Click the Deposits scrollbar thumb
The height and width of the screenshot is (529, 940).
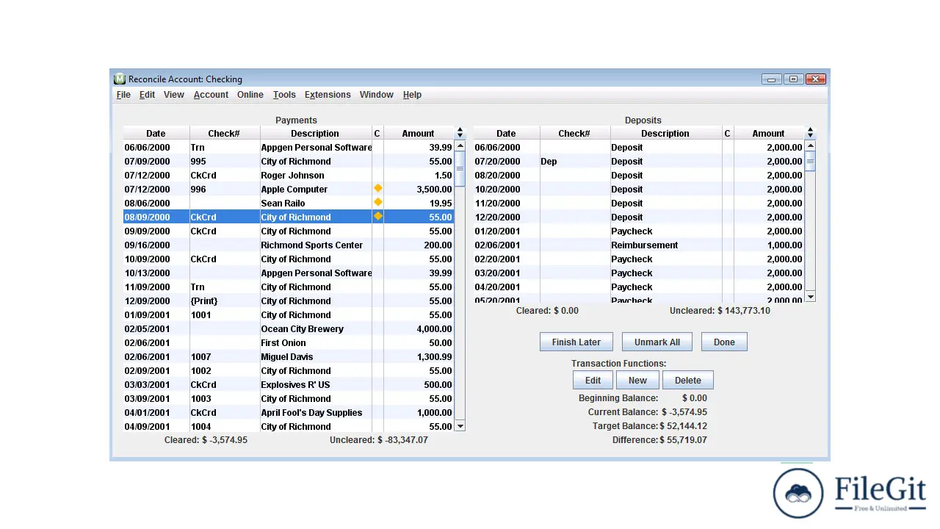[x=811, y=161]
